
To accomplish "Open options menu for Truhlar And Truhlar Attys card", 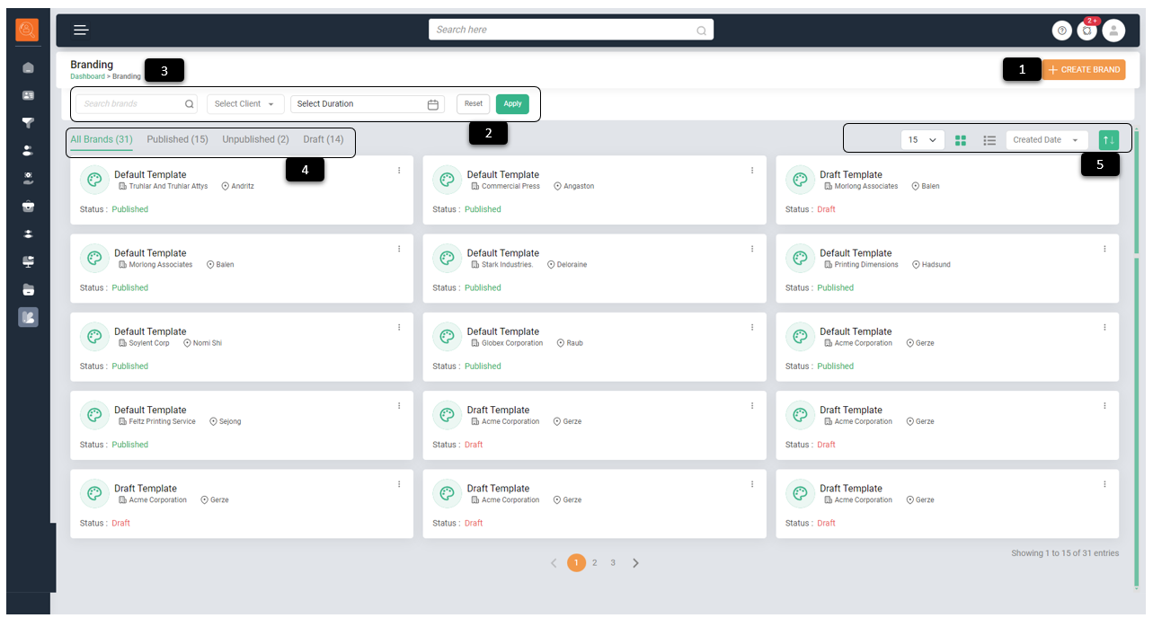I will 399,171.
